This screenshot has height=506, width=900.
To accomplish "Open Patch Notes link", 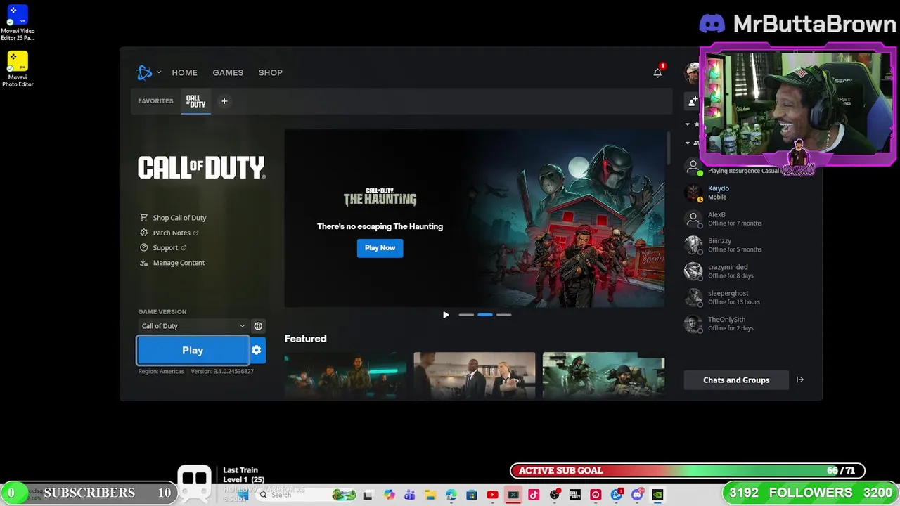I will 169,233.
